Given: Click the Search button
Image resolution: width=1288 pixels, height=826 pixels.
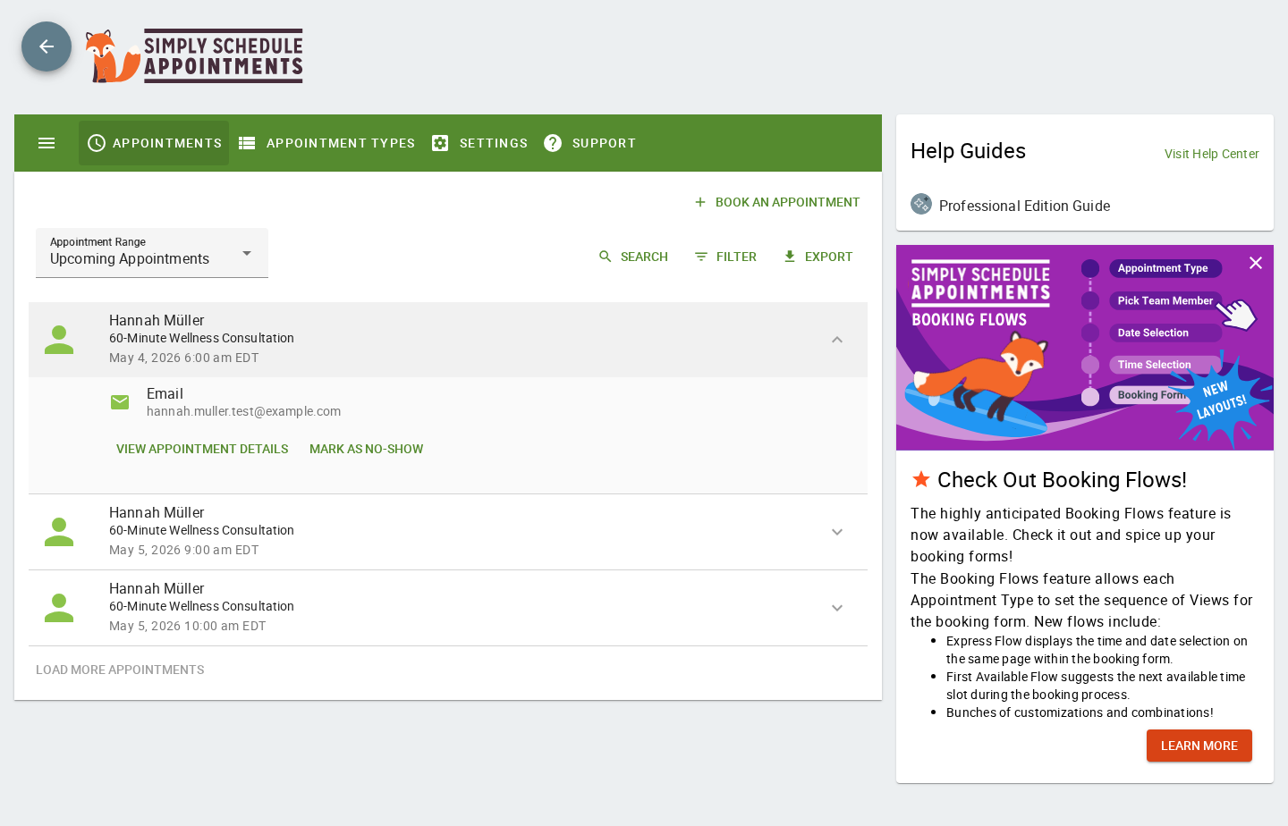Looking at the screenshot, I should (633, 257).
